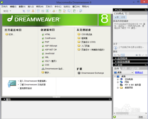Click the site status icon beside 日志
The width and height of the screenshot is (148, 119).
[x=115, y=117]
